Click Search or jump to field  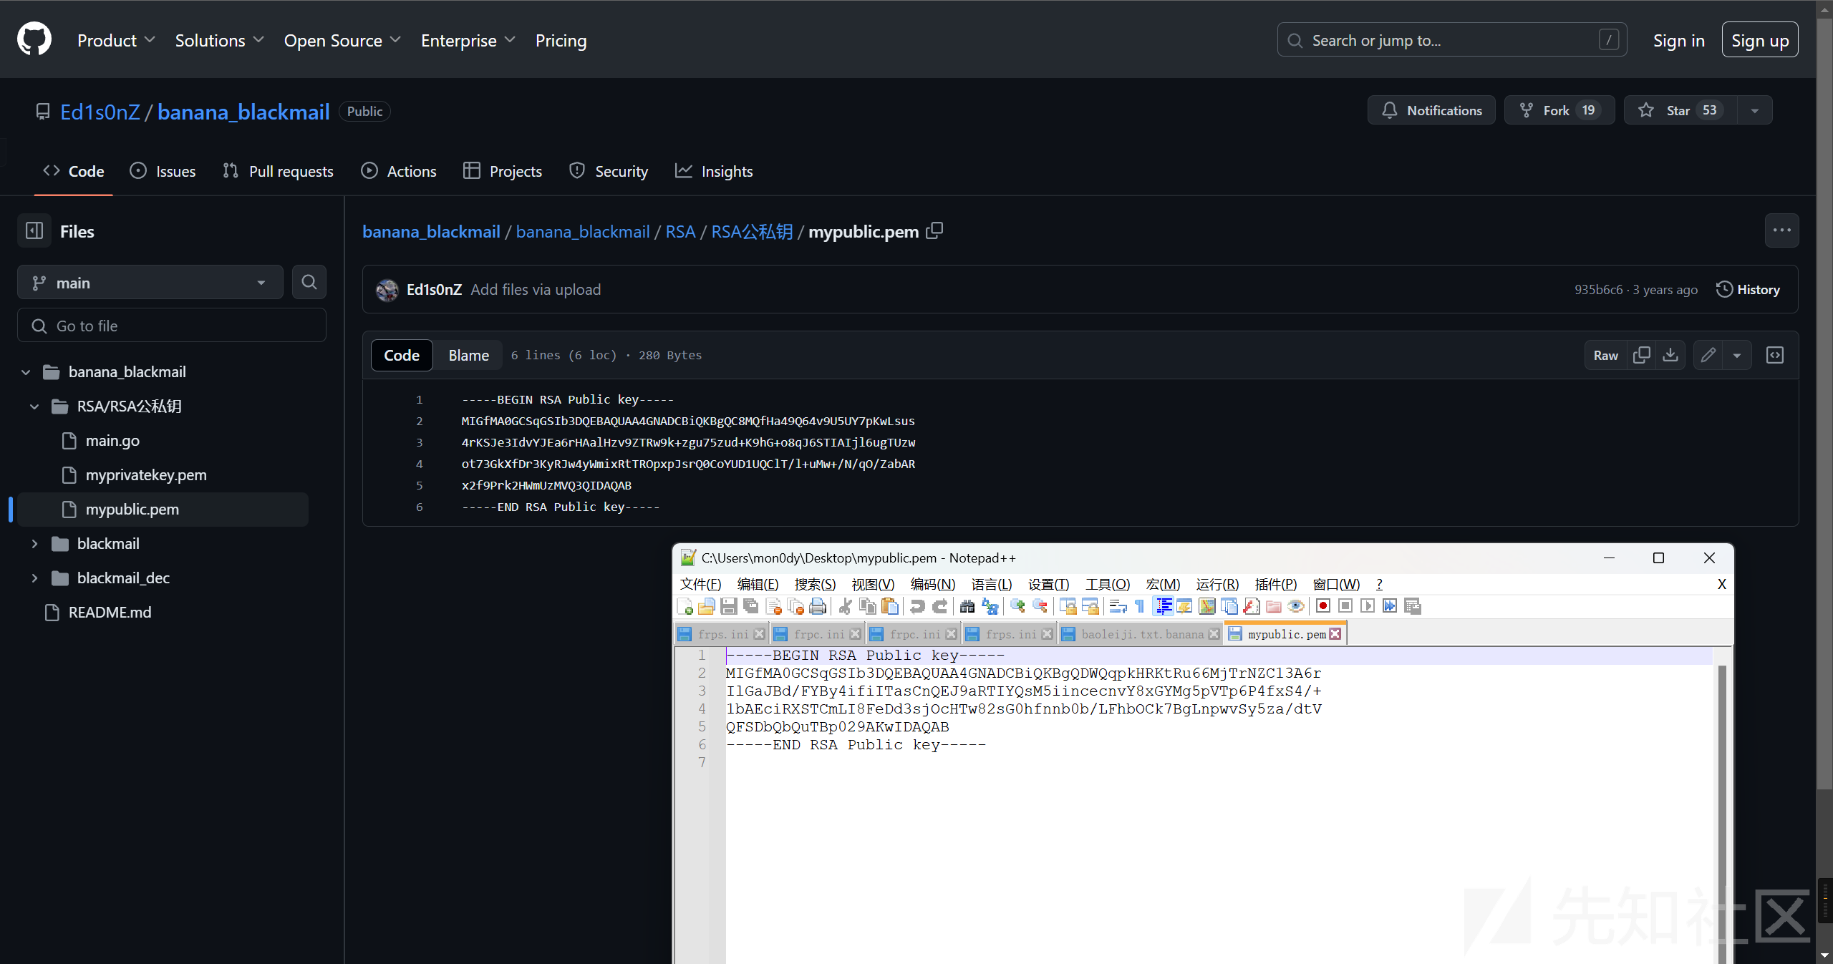click(1452, 40)
